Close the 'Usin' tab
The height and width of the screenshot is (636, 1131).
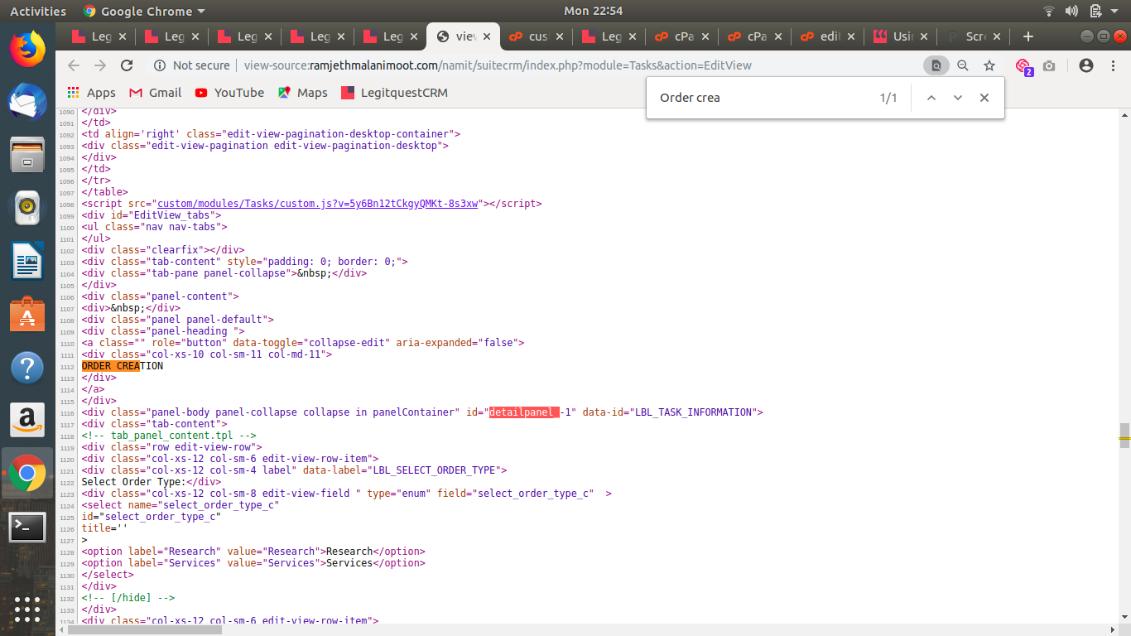click(924, 36)
